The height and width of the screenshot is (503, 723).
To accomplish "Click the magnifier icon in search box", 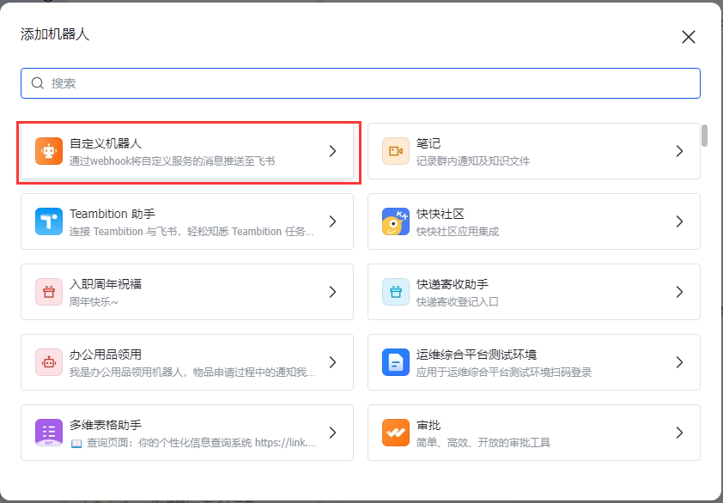I will point(37,83).
